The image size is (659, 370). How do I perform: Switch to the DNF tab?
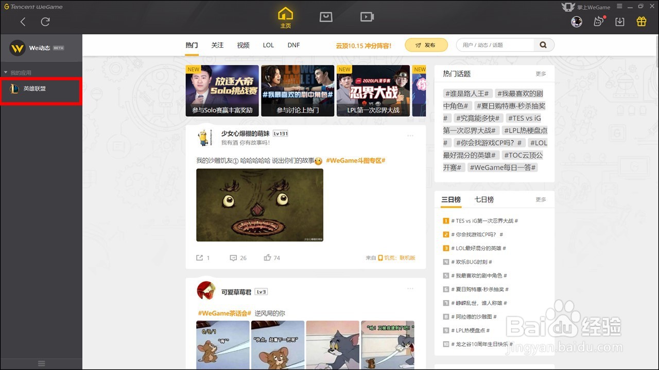click(x=293, y=45)
